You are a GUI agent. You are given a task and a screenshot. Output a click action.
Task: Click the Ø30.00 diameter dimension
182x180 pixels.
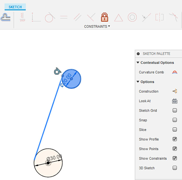point(54,157)
